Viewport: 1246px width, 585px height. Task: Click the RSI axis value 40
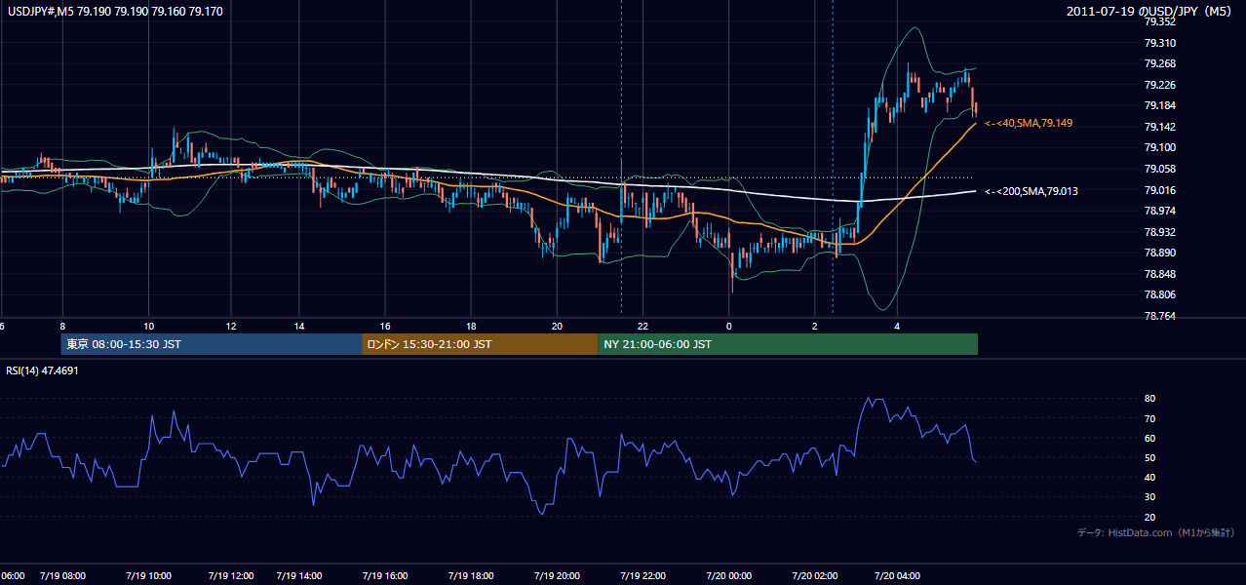click(x=1150, y=477)
